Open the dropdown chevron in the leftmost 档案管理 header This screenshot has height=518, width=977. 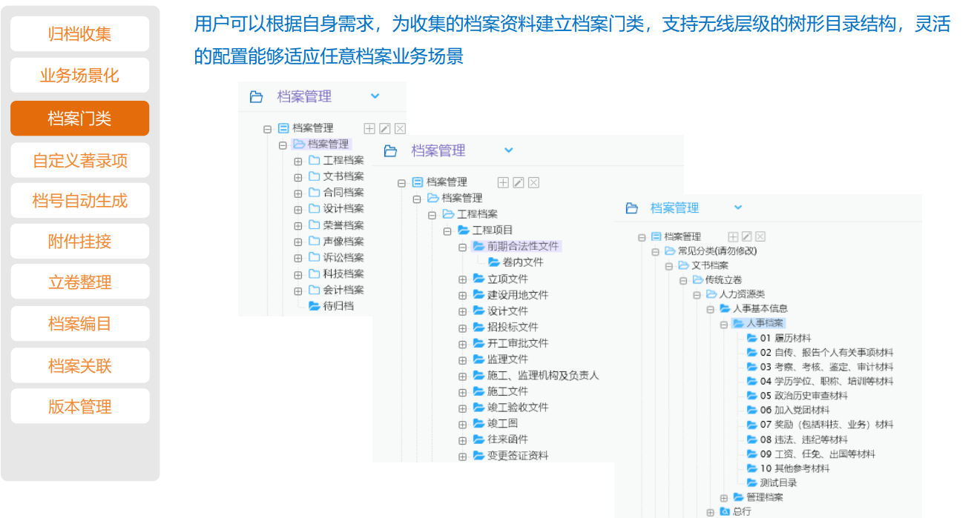[375, 96]
